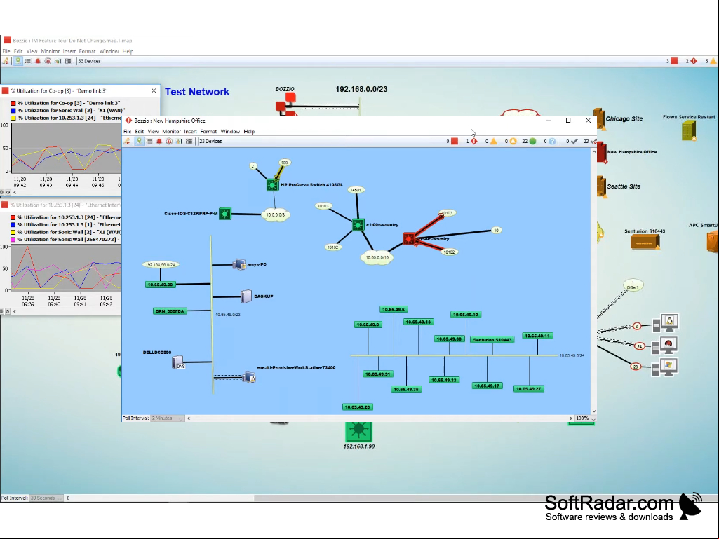The height and width of the screenshot is (539, 719).
Task: Filter by warning status yellow hexagon
Action: click(513, 141)
